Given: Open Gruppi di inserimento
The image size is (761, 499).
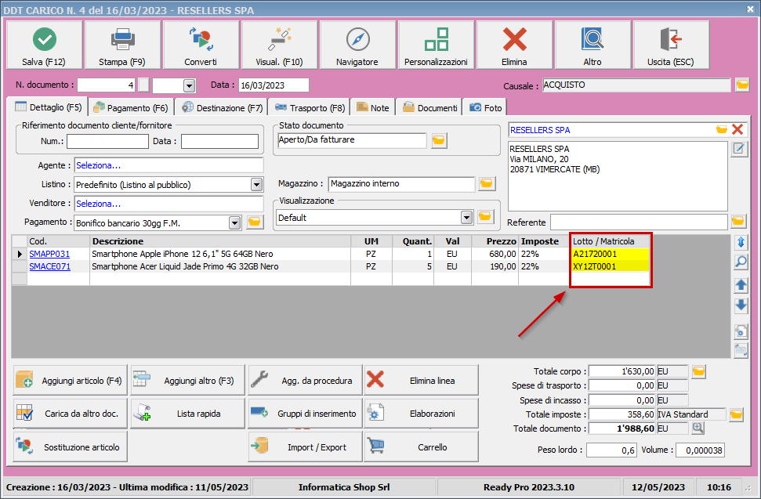Looking at the screenshot, I should [305, 413].
